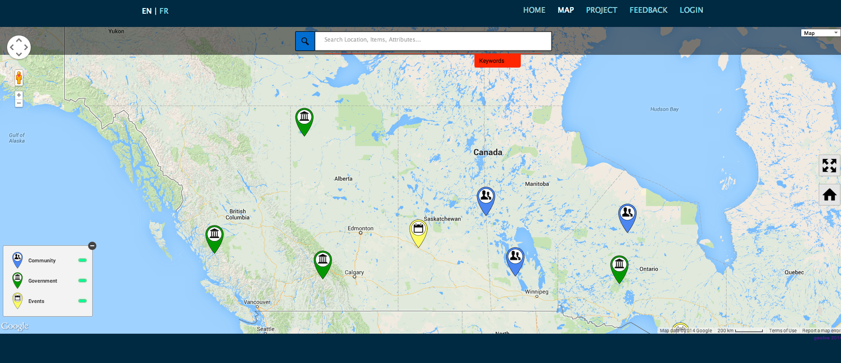
Task: Open yellow events marker in Saskatchewan
Action: [x=418, y=233]
